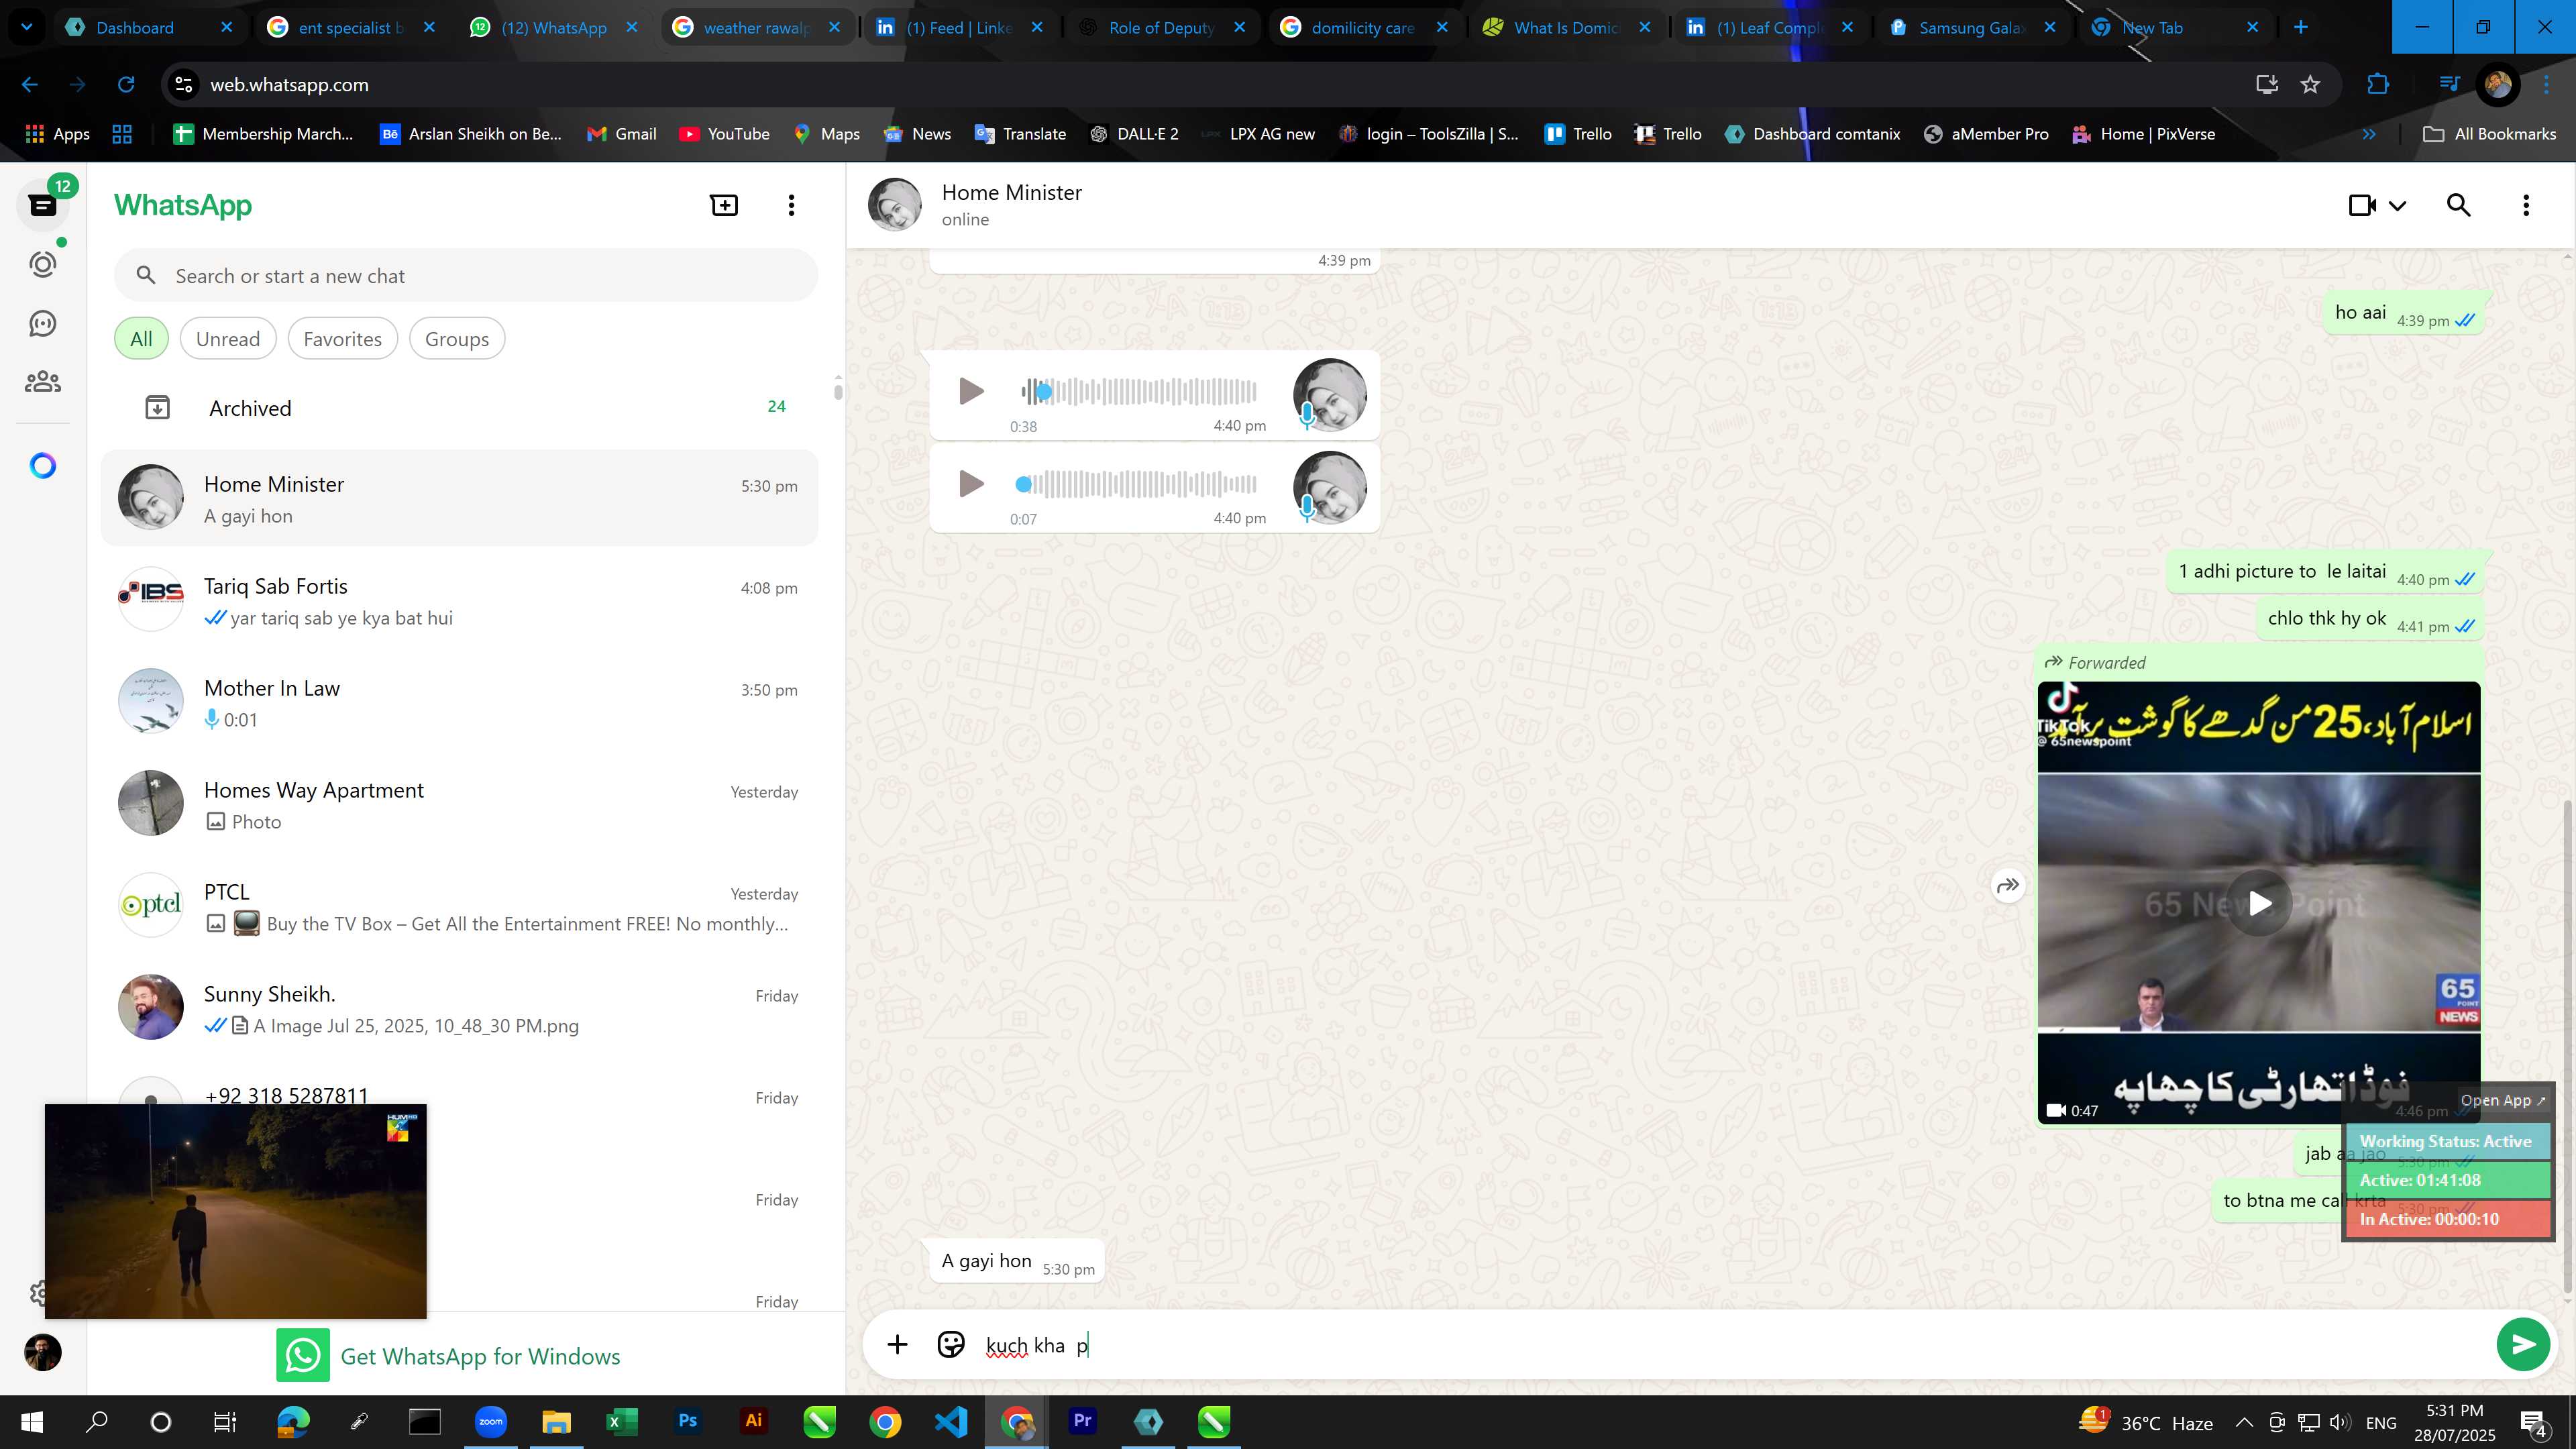
Task: Click picture-in-picture video thumbnail
Action: pos(236,1211)
